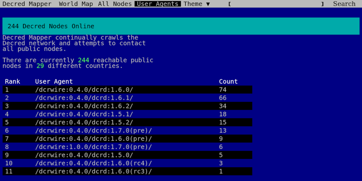This screenshot has height=181, width=362.
Task: Click count value 34
Action: point(223,106)
